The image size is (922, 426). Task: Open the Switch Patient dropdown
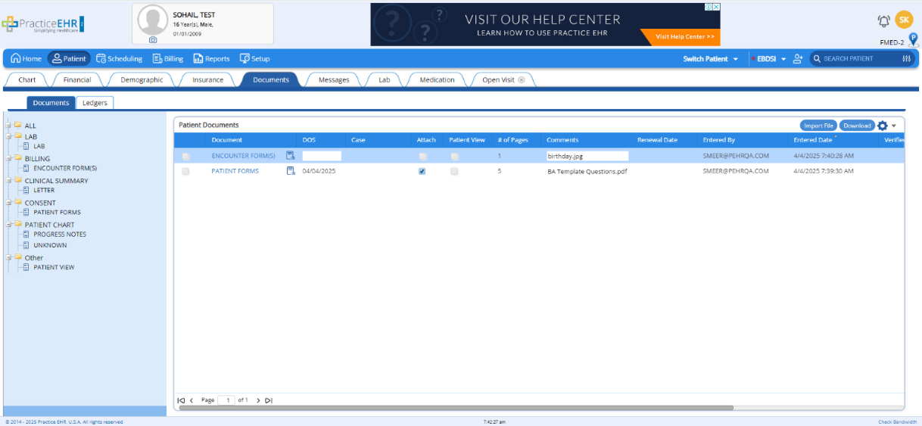click(710, 58)
